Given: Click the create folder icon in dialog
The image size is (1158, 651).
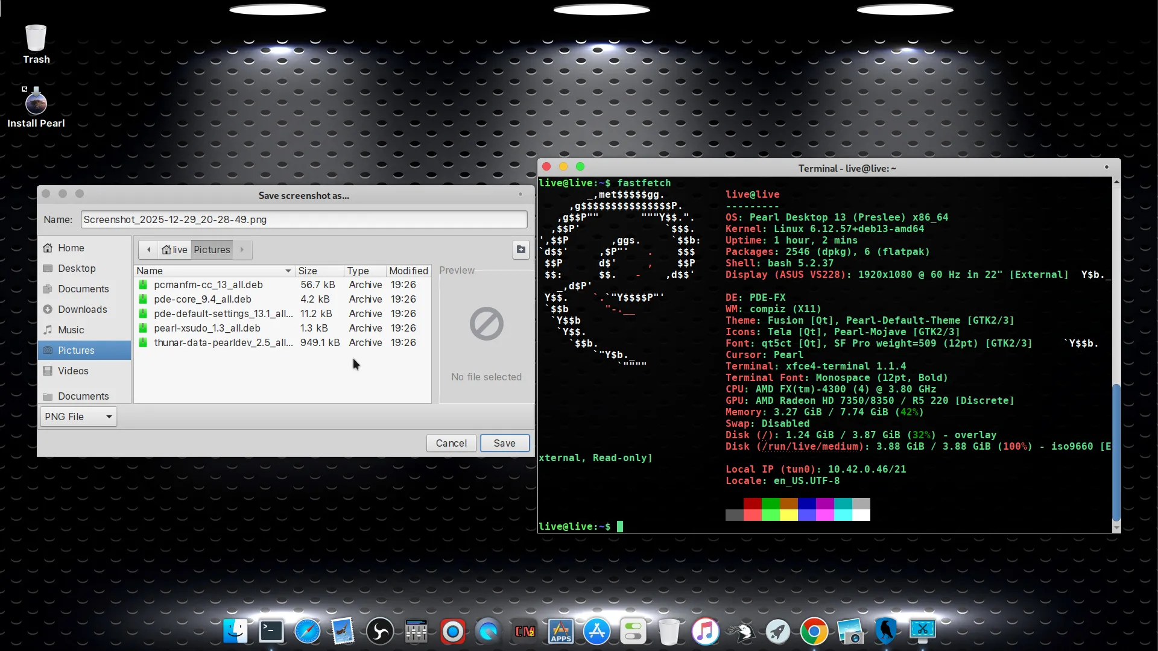Looking at the screenshot, I should [x=521, y=250].
